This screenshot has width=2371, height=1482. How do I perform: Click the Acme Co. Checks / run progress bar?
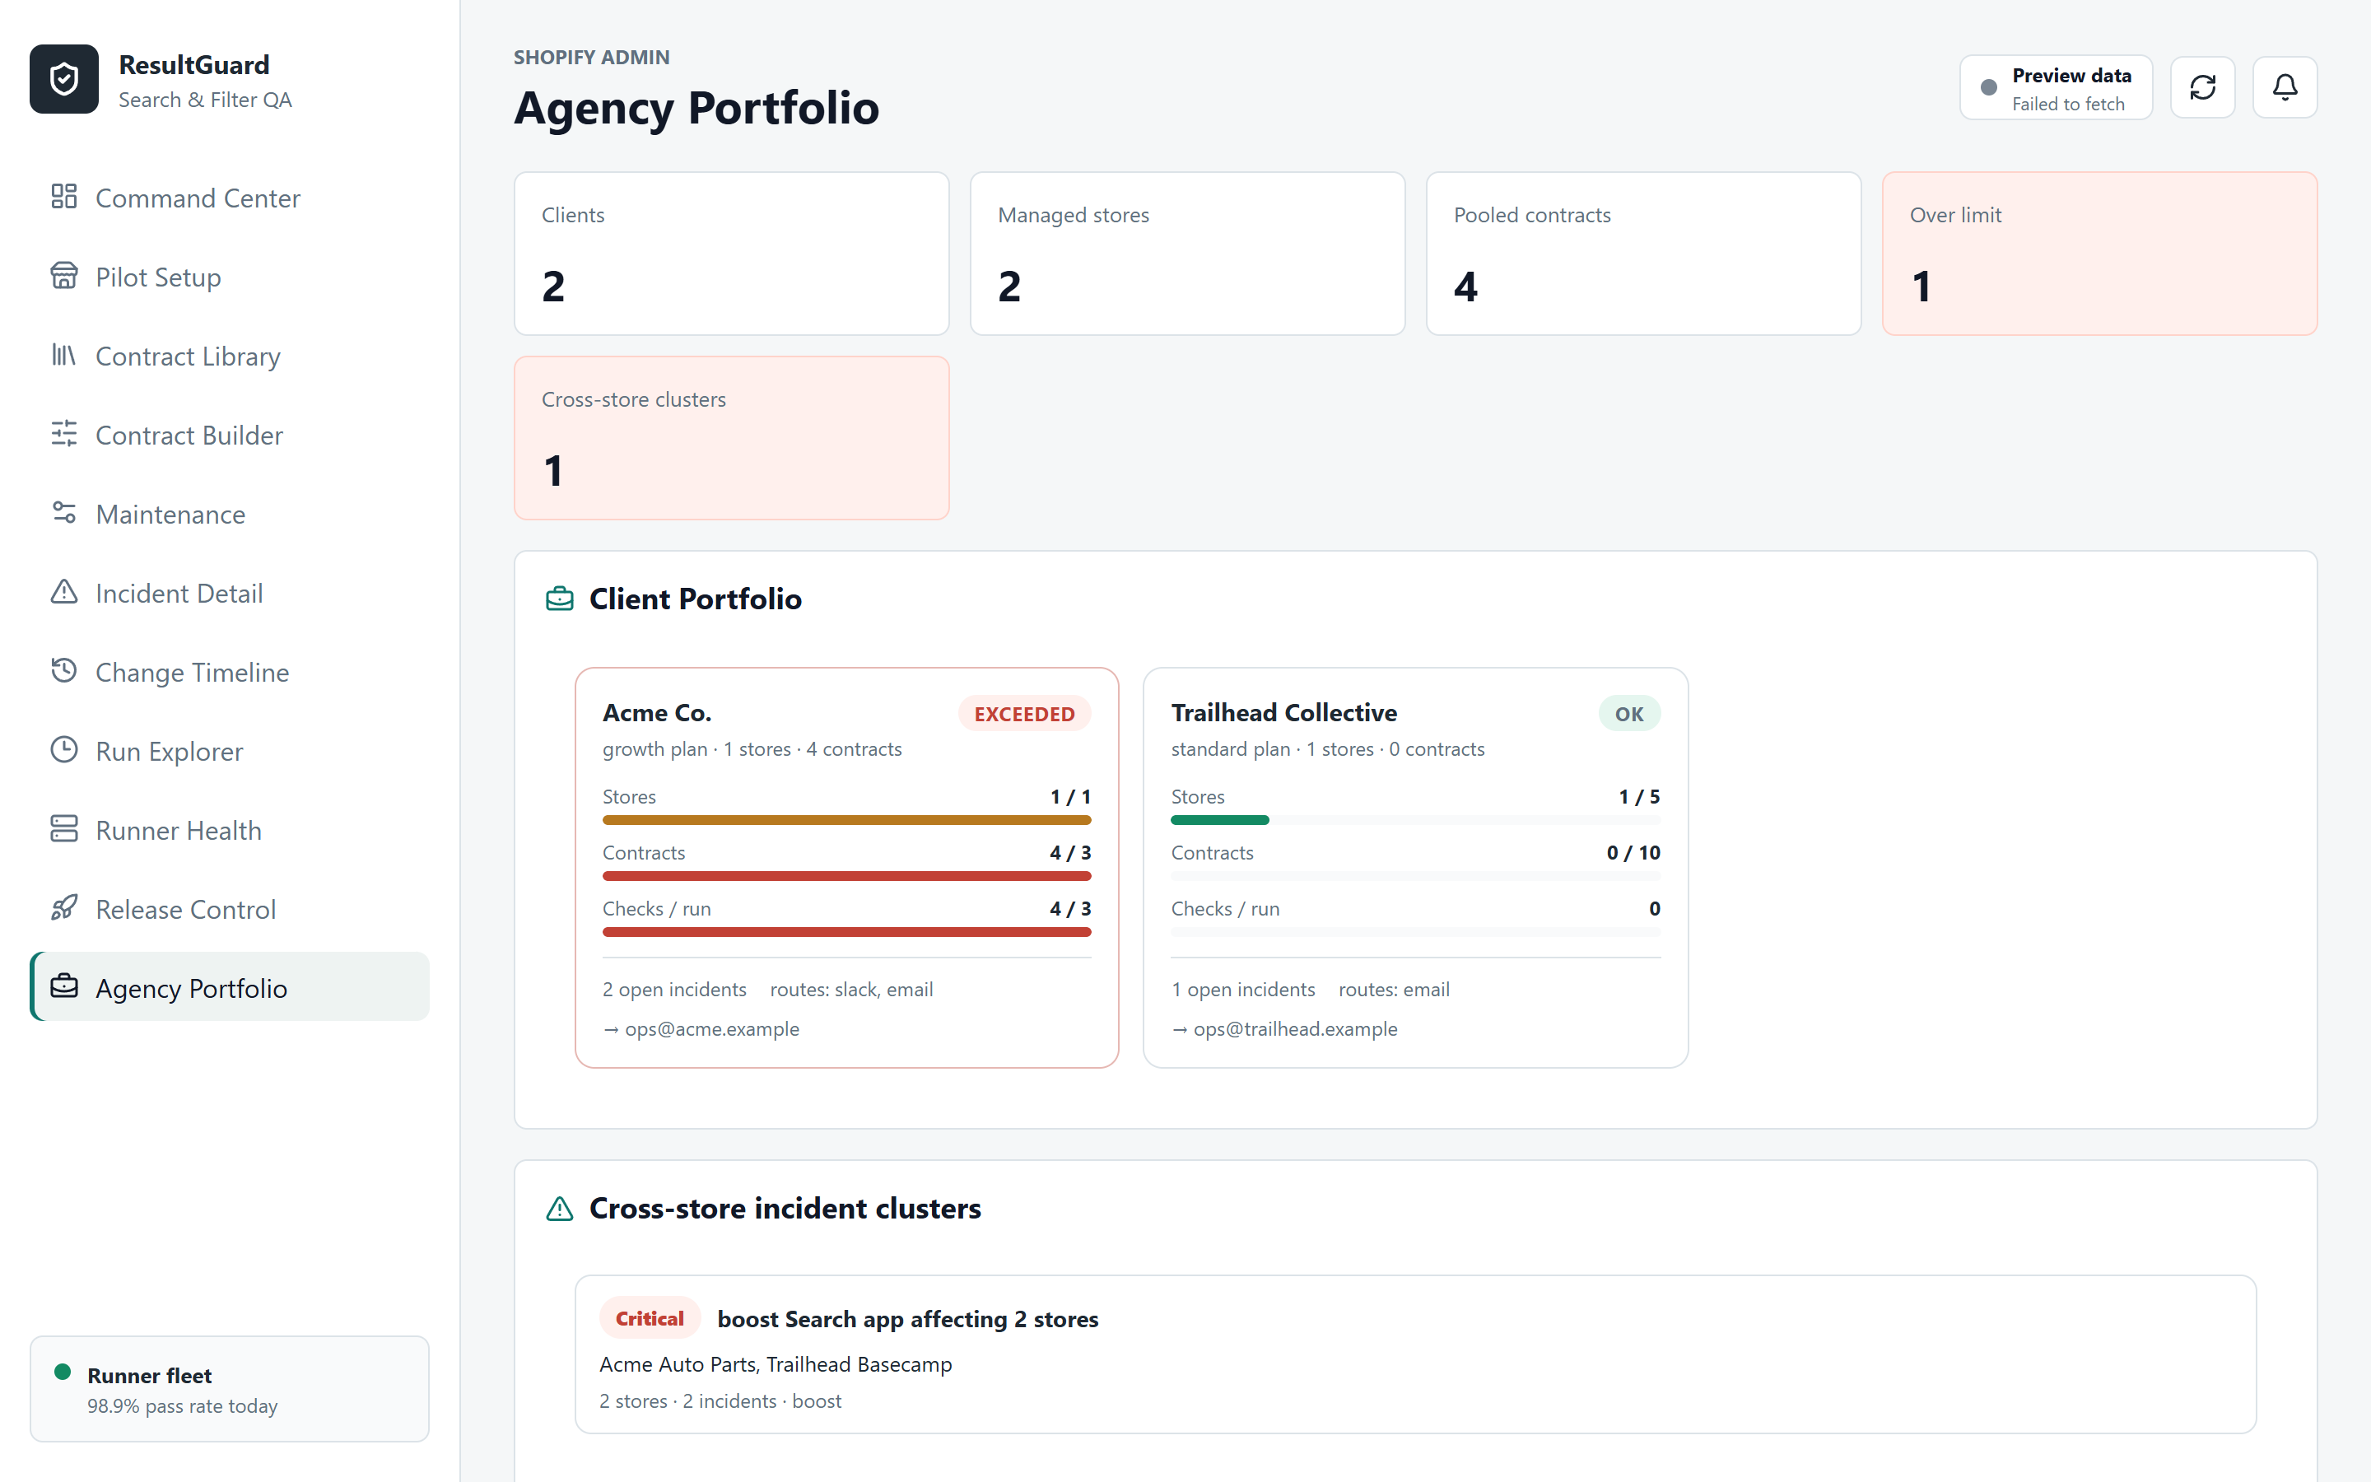click(x=846, y=932)
